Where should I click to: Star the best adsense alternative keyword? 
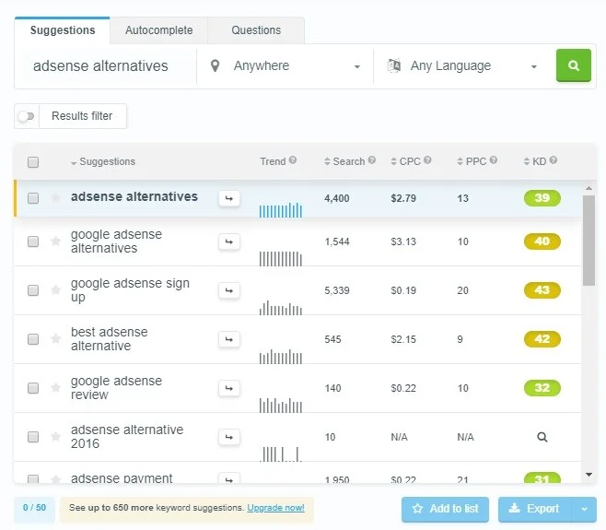click(x=55, y=338)
